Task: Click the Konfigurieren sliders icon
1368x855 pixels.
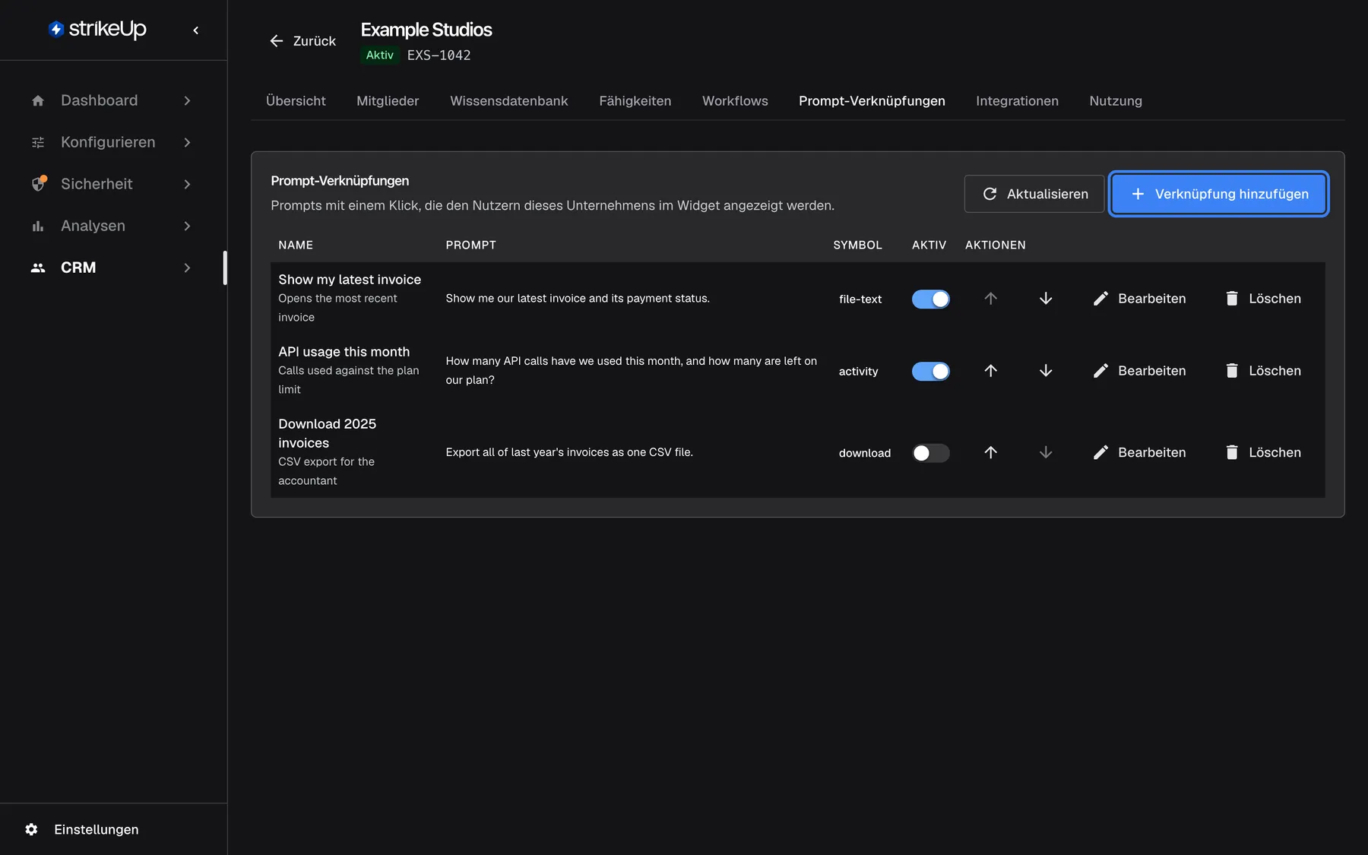Action: 38,142
